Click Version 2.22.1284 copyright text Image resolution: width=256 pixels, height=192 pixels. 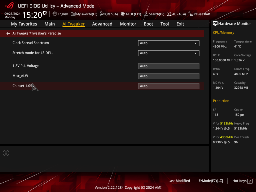(128, 187)
